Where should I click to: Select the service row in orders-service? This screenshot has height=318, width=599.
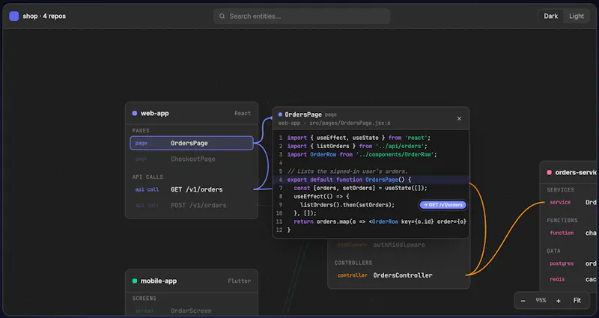[572, 202]
